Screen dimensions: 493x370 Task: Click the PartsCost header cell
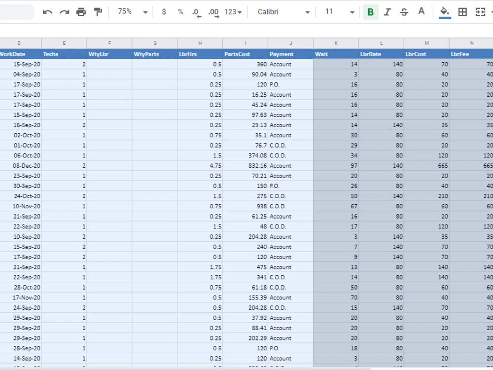[x=245, y=54]
